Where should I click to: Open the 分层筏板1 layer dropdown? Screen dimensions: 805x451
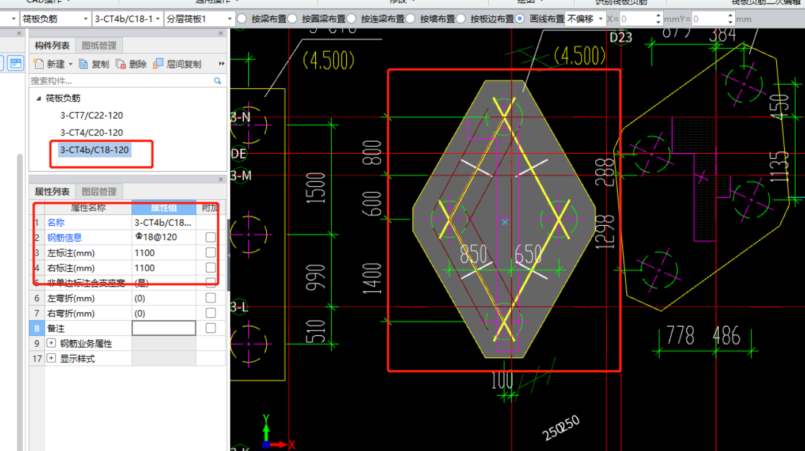pyautogui.click(x=230, y=19)
